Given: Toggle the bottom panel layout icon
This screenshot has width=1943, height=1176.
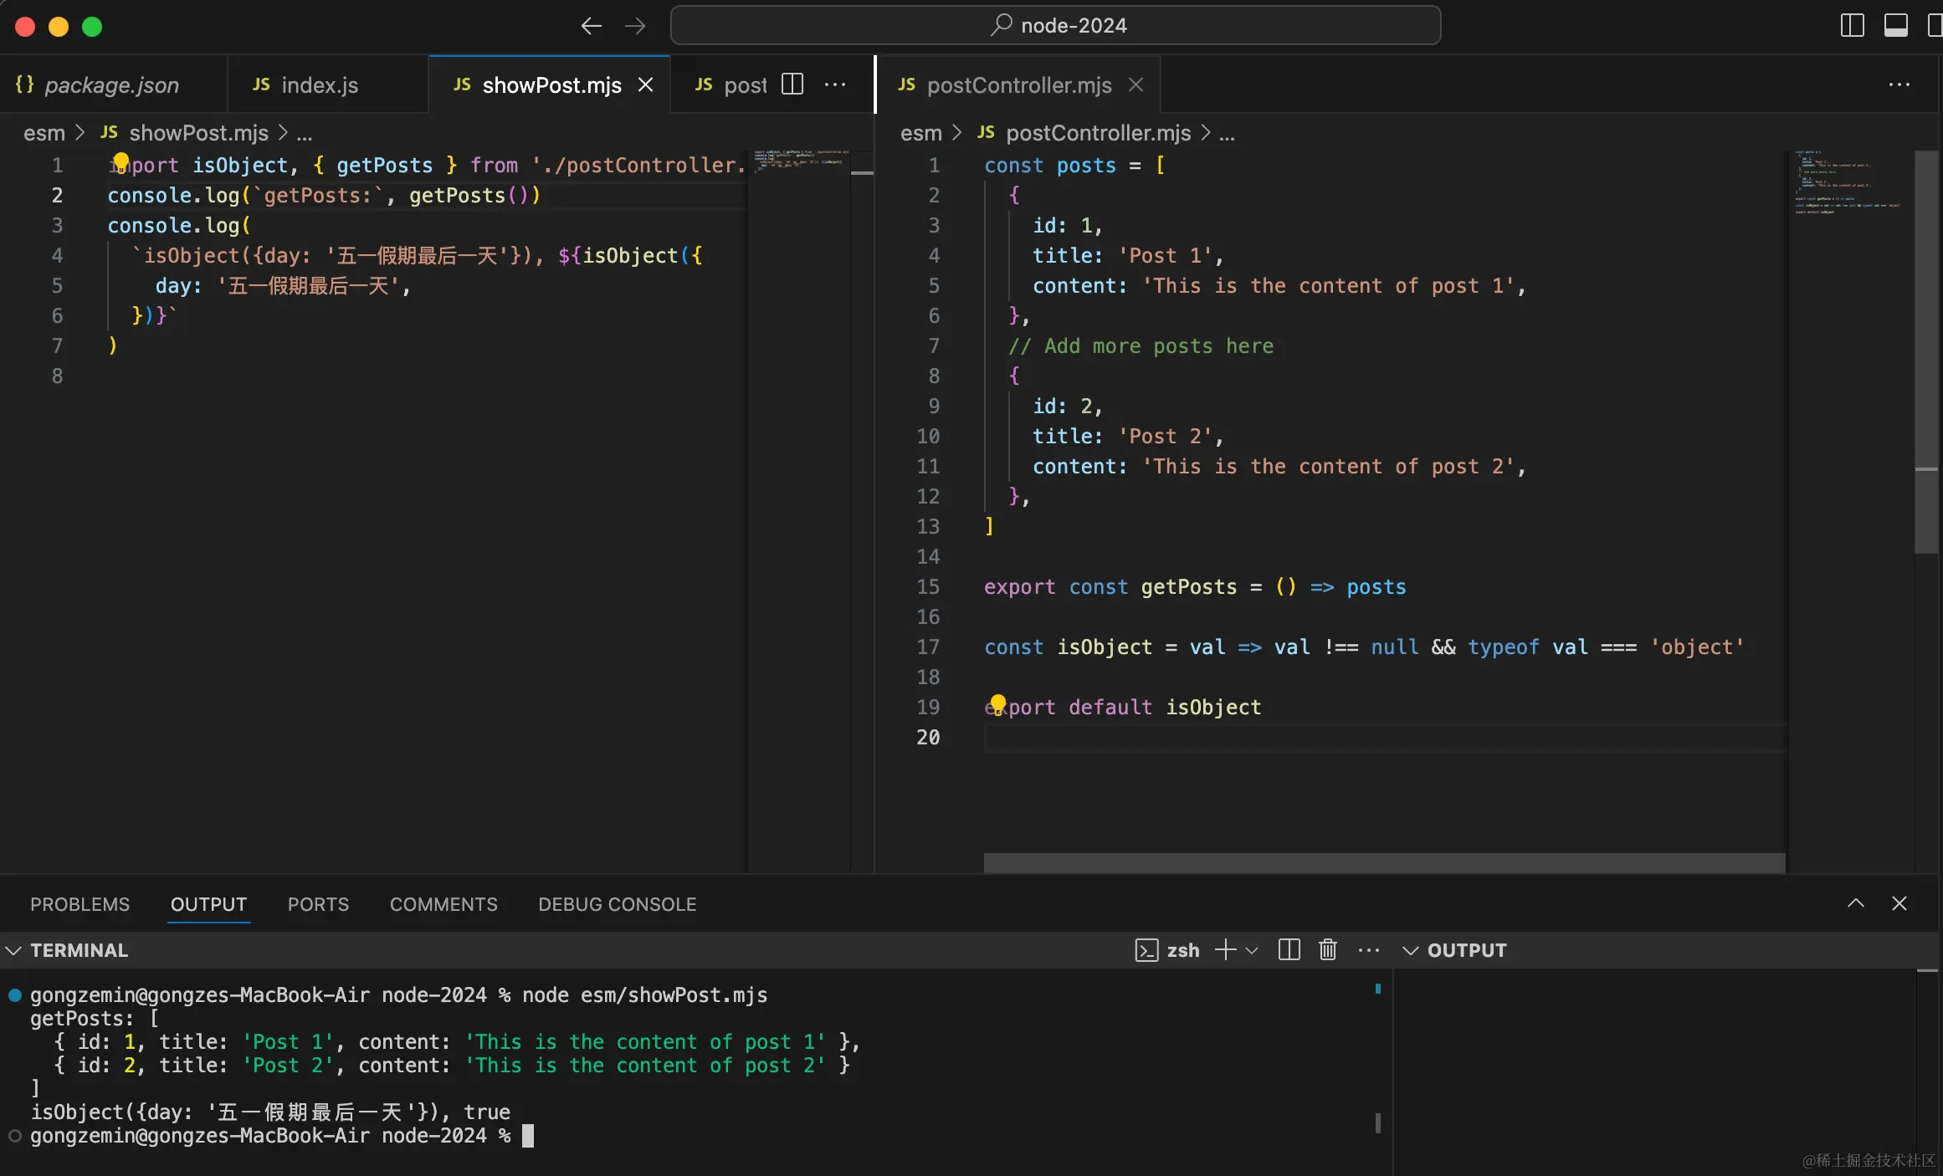Looking at the screenshot, I should [x=1895, y=26].
